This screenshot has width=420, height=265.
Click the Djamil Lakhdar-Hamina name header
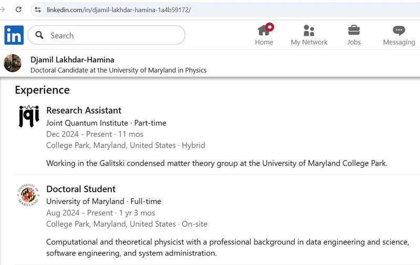click(72, 60)
